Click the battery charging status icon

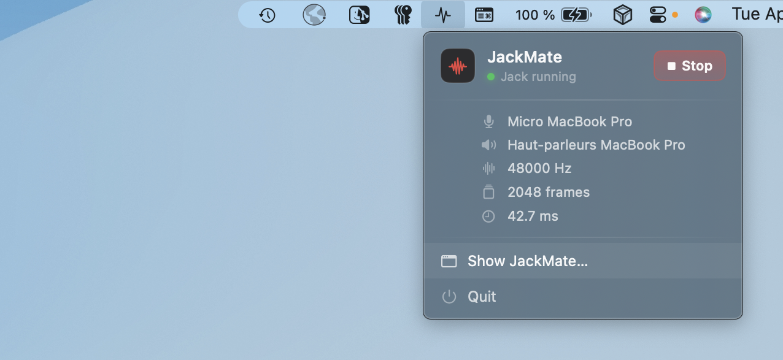[x=576, y=15]
